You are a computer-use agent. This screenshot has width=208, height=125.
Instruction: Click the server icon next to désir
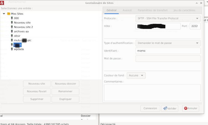(x=12, y=36)
